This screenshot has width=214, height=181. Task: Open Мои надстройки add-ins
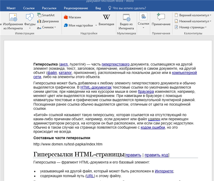point(78,25)
